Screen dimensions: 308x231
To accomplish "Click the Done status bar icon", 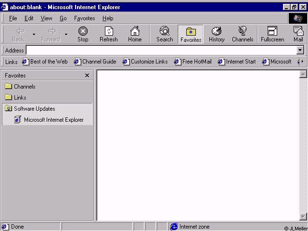I will [x=5, y=227].
